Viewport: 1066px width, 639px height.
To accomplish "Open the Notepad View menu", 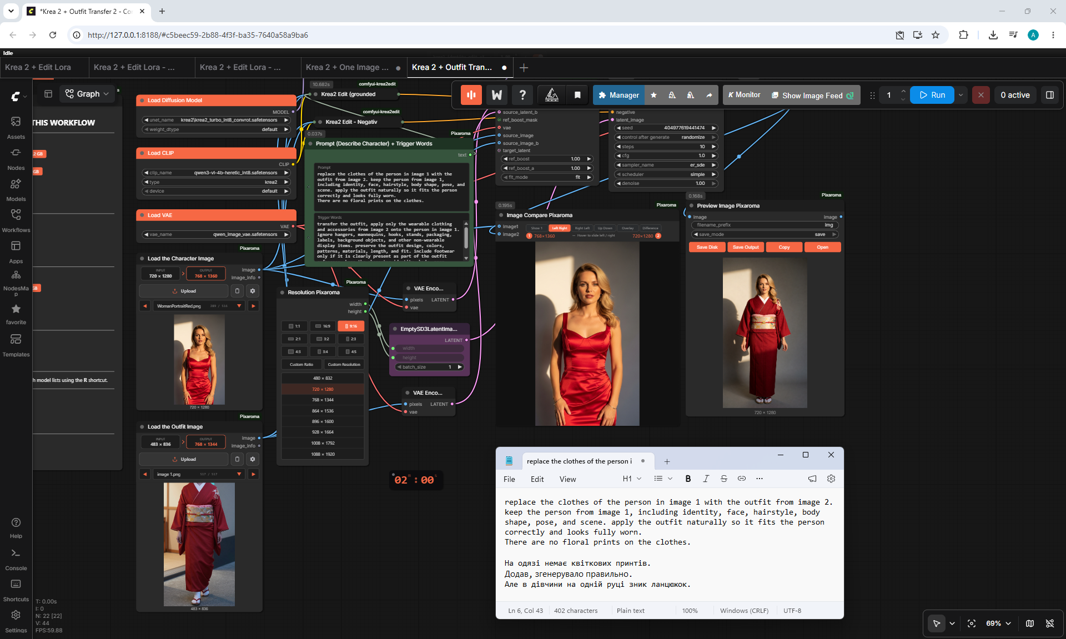I will click(567, 479).
